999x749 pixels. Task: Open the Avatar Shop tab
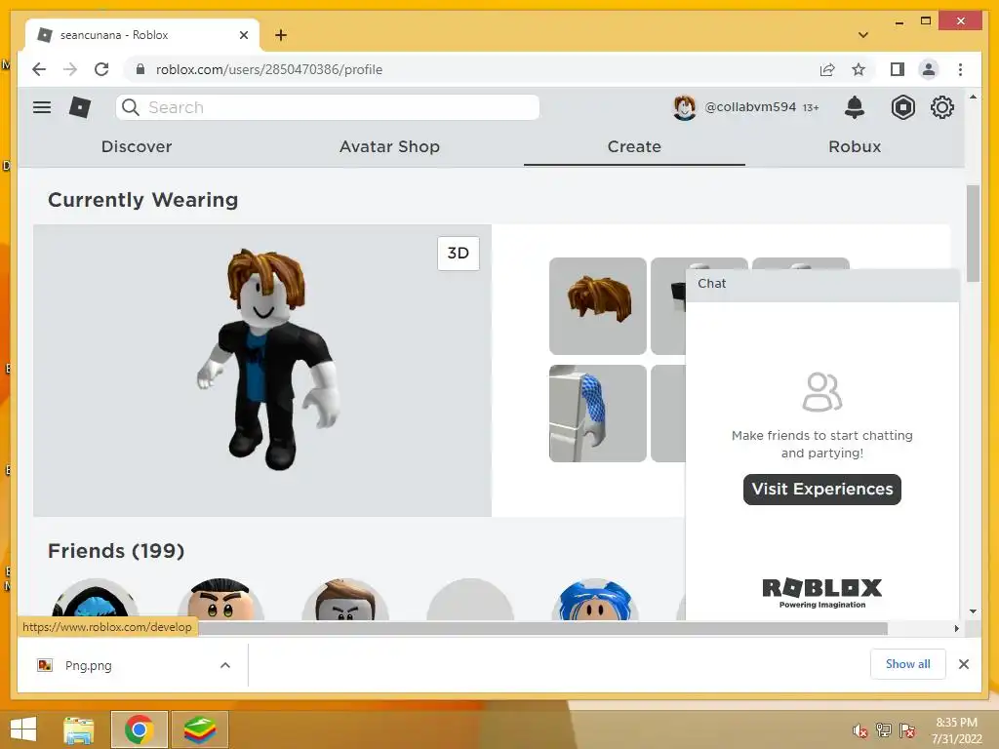389,146
